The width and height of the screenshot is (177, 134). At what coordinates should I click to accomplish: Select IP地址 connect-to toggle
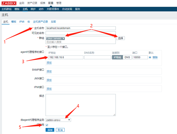117,57
